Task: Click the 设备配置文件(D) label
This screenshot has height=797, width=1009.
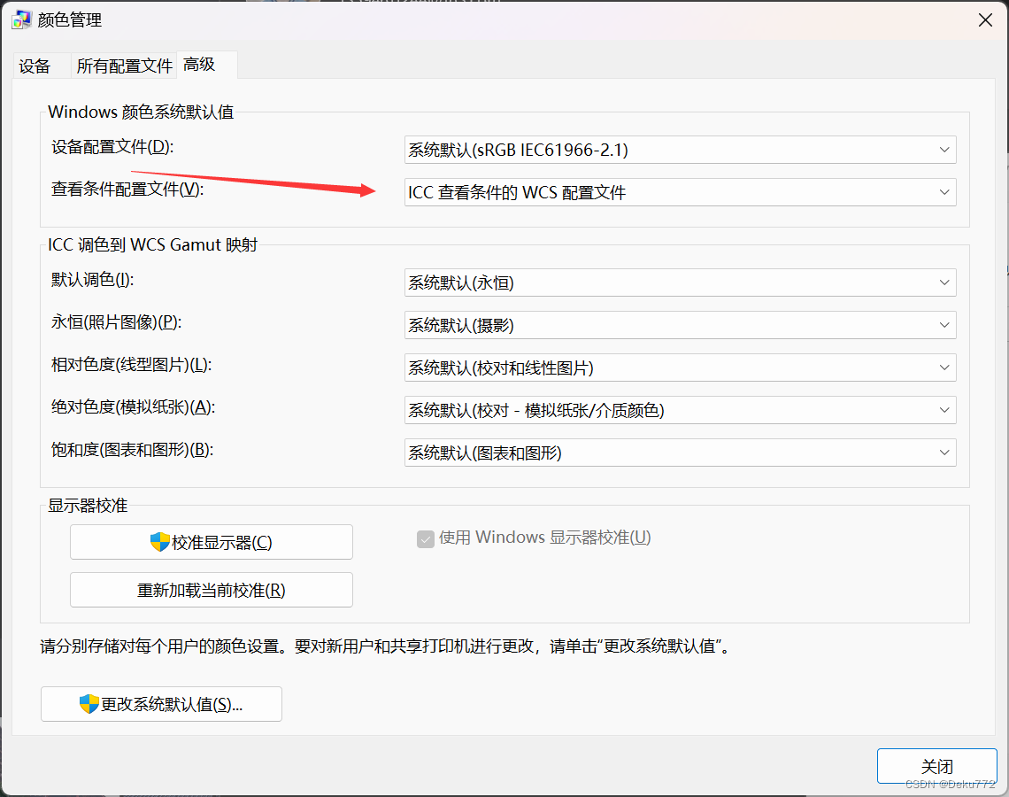Action: tap(112, 147)
